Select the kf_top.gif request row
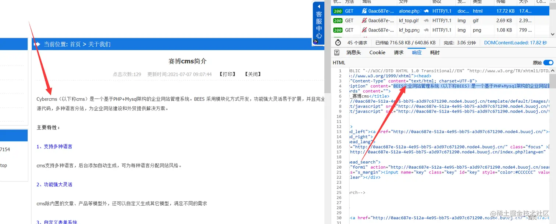 440,21
